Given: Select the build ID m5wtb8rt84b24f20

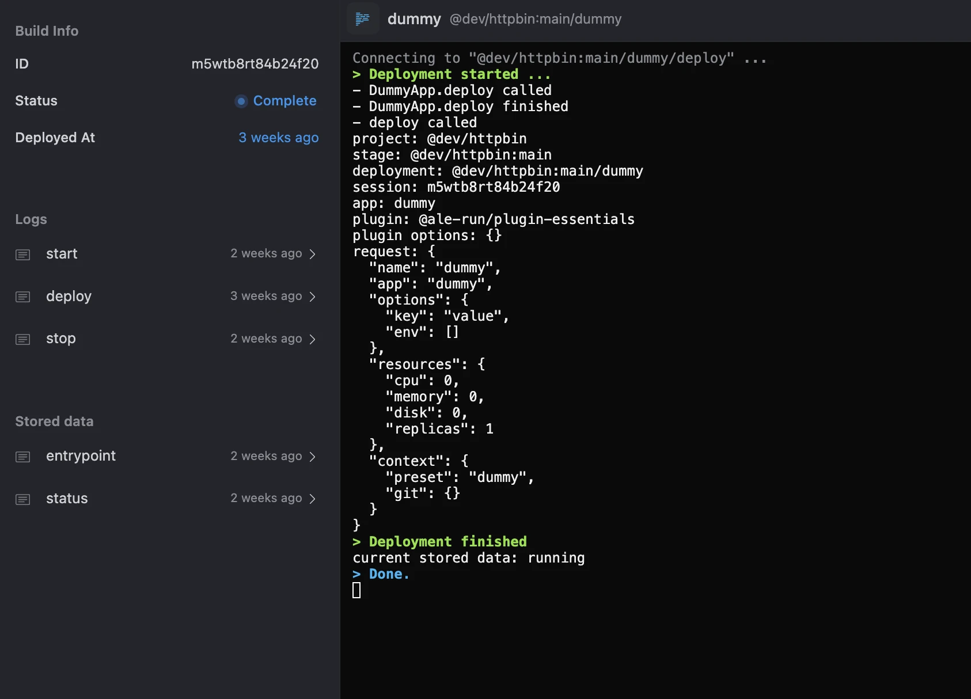Looking at the screenshot, I should (255, 64).
